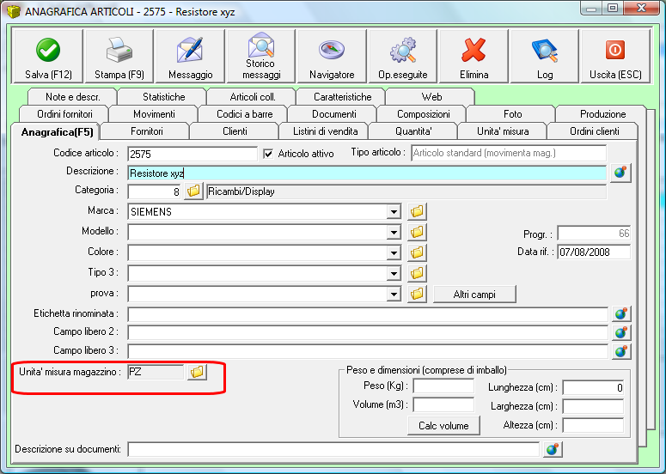Open Op.eseguite gears button
This screenshot has width=666, height=474.
point(403,56)
